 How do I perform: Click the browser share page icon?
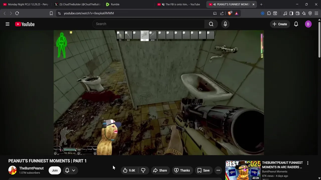click(222, 13)
